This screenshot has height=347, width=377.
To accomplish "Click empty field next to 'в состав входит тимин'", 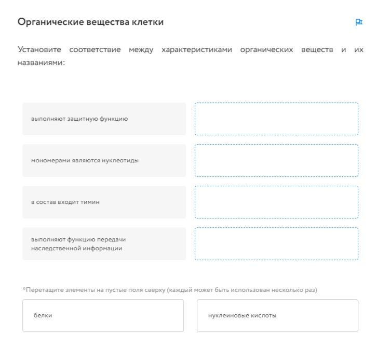I will (276, 202).
